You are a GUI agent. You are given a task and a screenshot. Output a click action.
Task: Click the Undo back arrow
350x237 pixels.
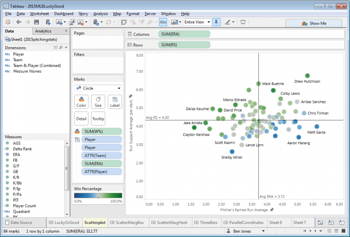[19, 22]
